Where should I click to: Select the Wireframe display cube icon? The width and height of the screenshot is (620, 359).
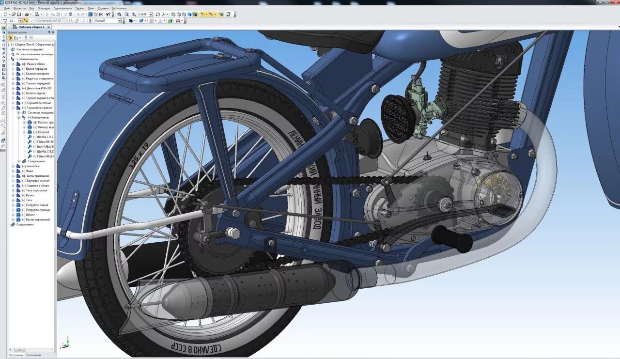(x=173, y=14)
